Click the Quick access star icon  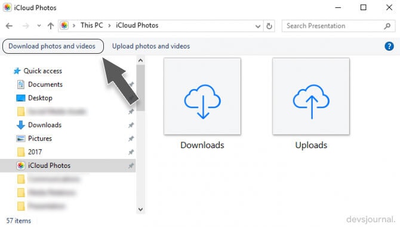(x=17, y=70)
